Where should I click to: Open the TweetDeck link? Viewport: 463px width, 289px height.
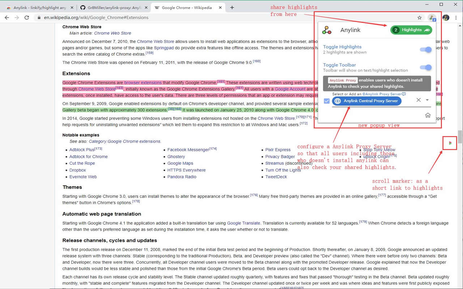[276, 177]
